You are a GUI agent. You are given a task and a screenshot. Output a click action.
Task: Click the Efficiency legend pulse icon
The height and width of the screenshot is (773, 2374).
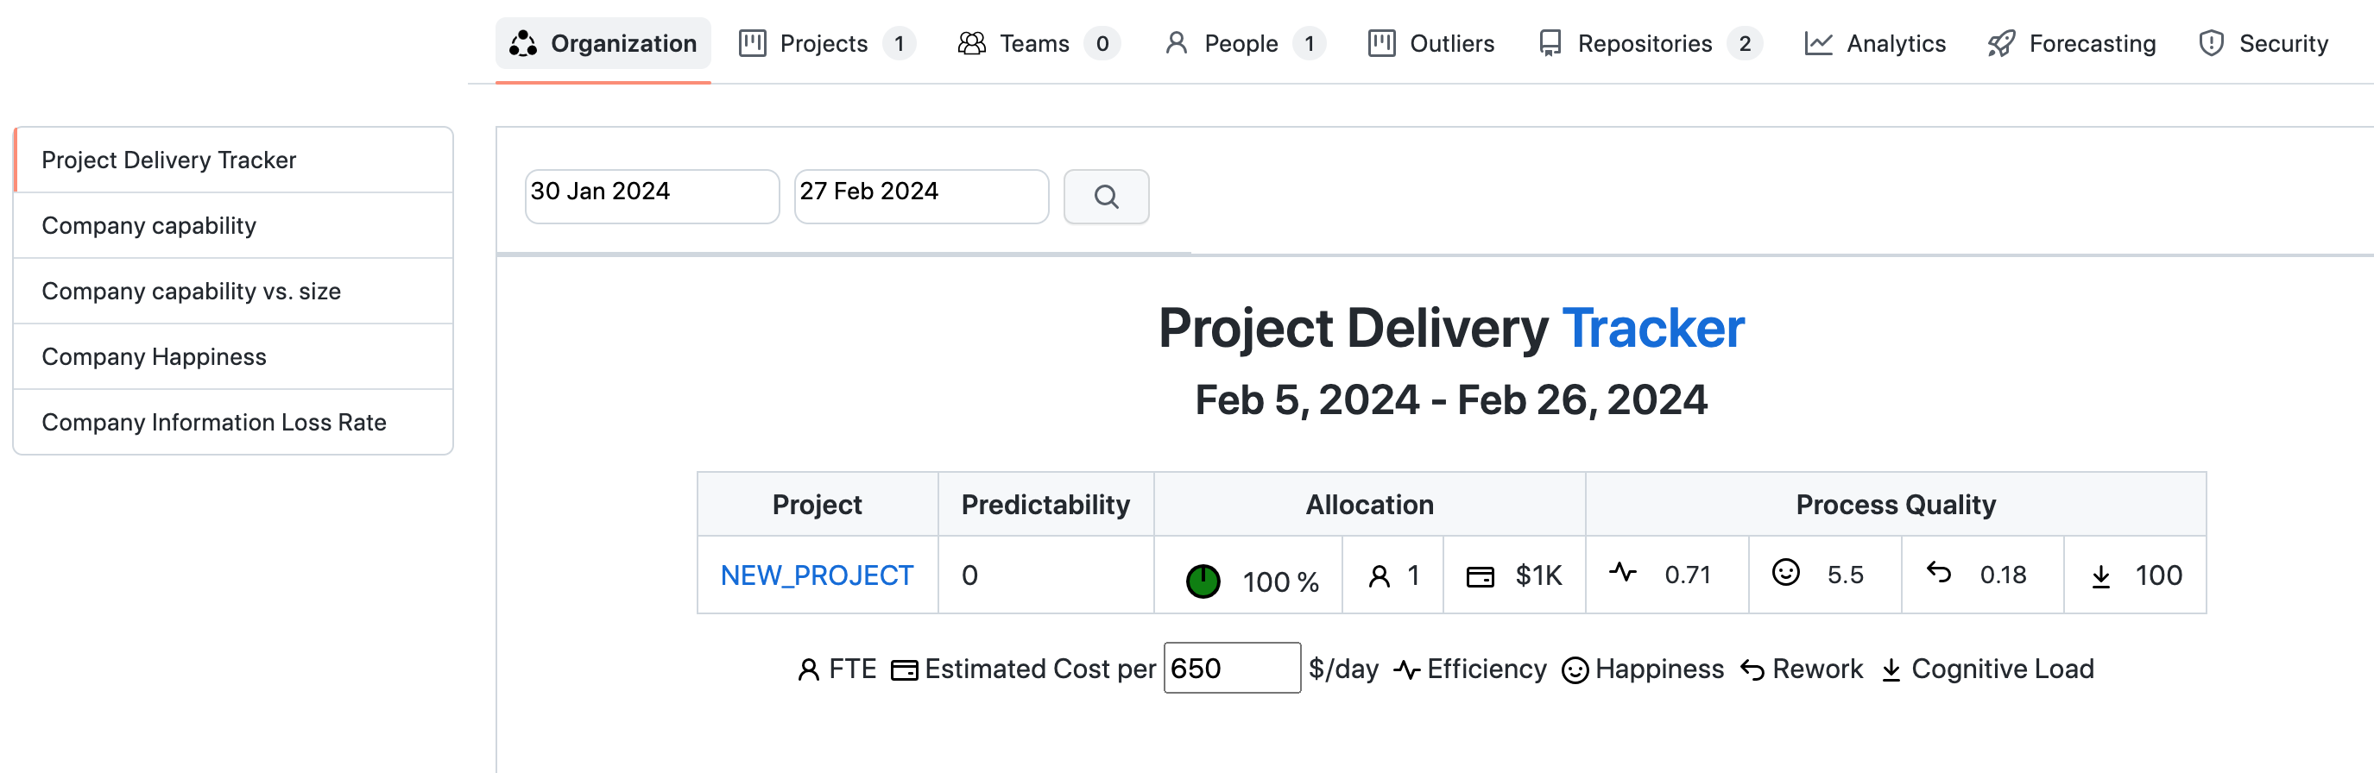pyautogui.click(x=1406, y=669)
